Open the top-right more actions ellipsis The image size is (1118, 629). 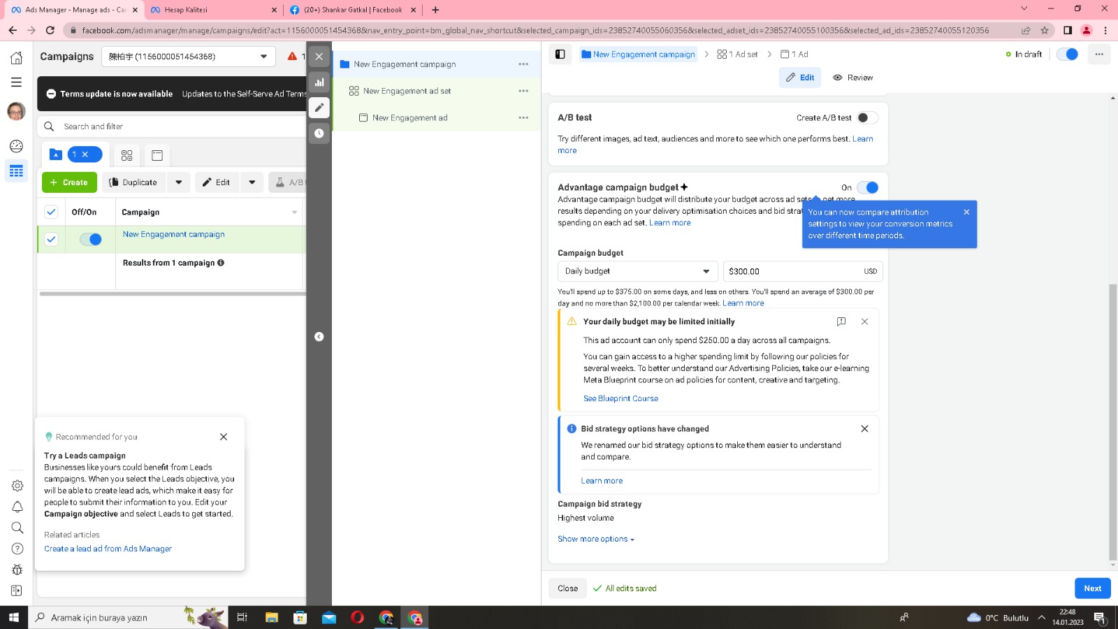pyautogui.click(x=1099, y=54)
